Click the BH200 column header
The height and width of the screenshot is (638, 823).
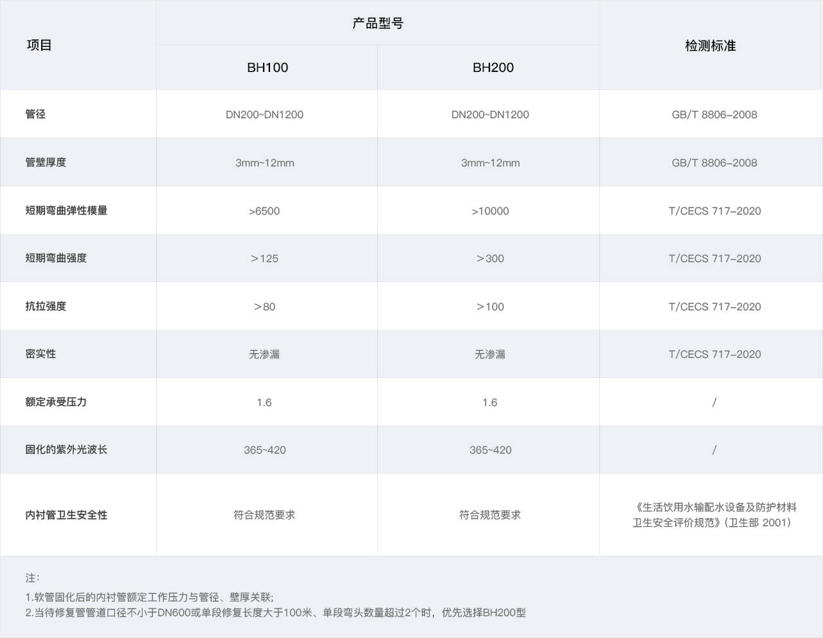pos(493,67)
